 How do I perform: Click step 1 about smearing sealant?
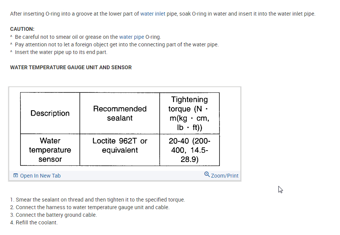coord(98,200)
